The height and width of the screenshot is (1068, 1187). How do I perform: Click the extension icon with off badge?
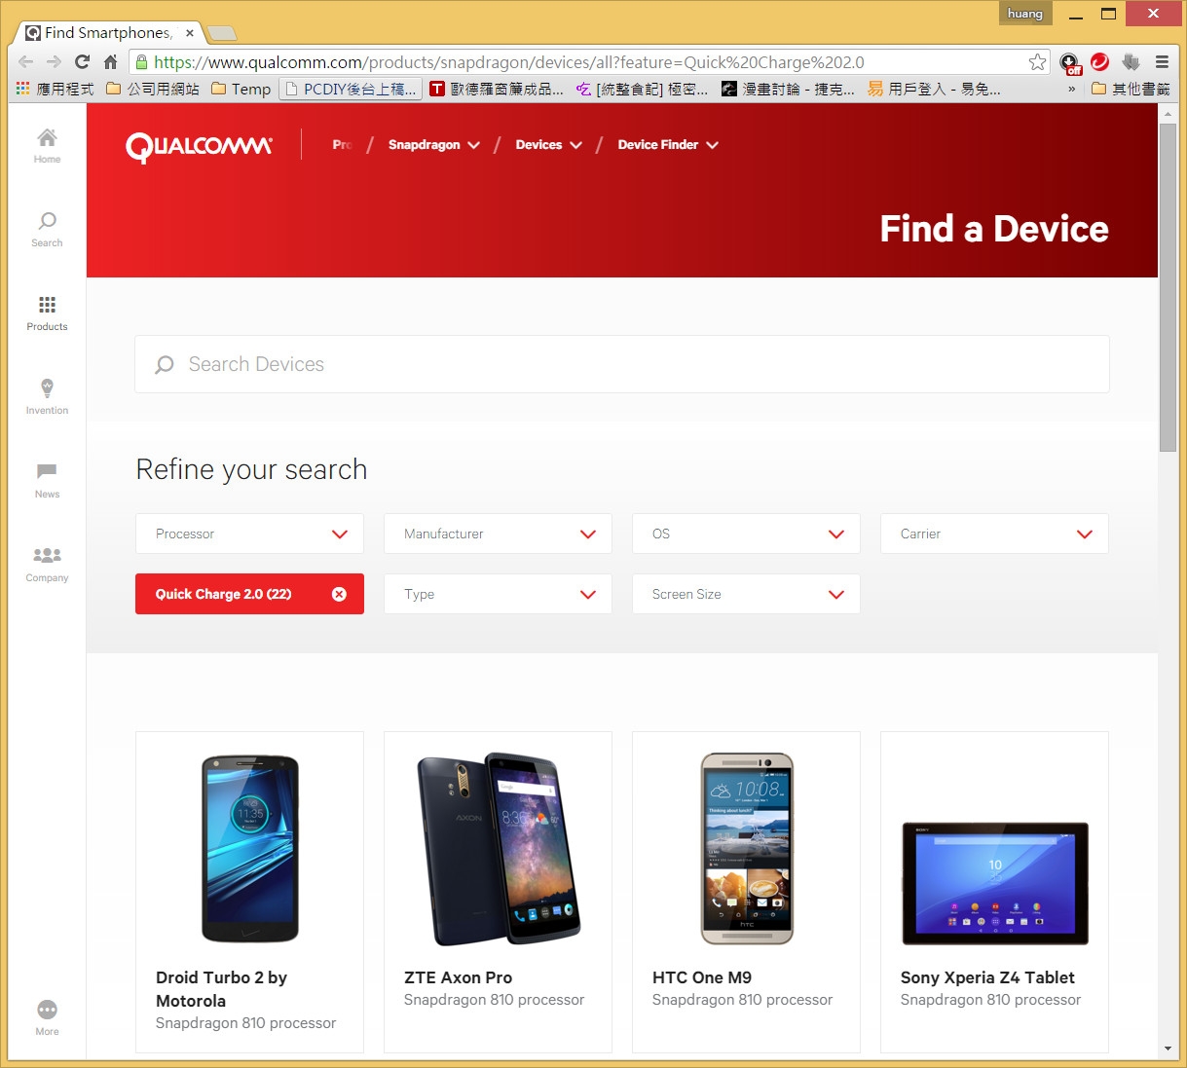tap(1070, 63)
